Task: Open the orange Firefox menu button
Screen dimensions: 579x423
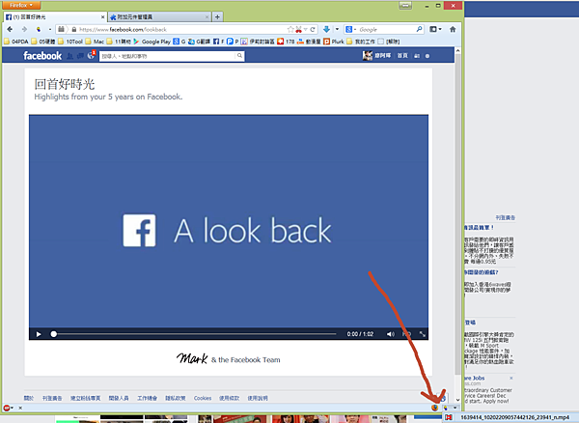Action: pos(21,5)
